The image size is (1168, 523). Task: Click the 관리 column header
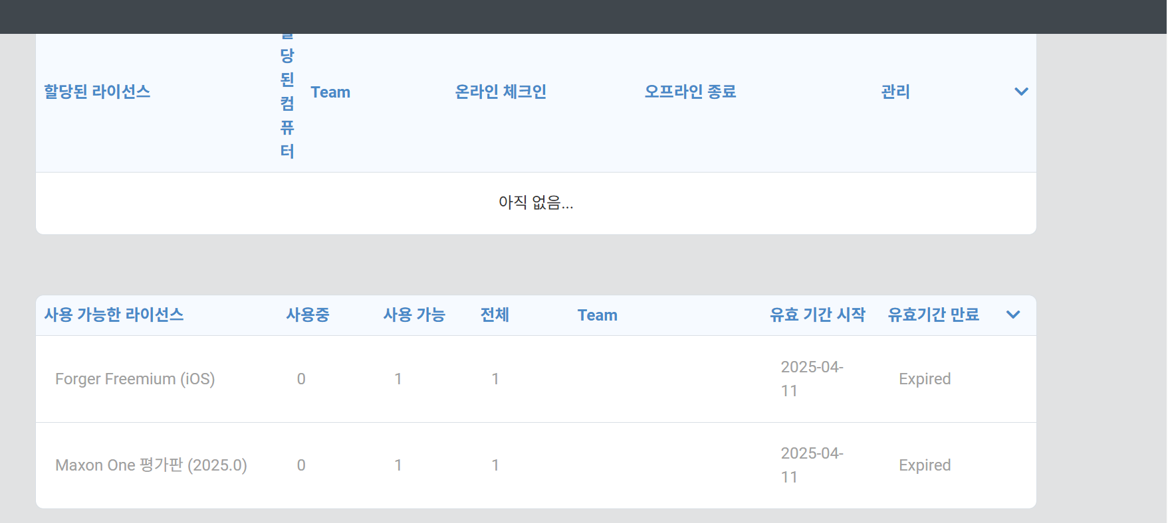[x=895, y=92]
